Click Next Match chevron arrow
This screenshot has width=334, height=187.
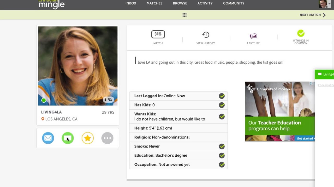pos(324,15)
